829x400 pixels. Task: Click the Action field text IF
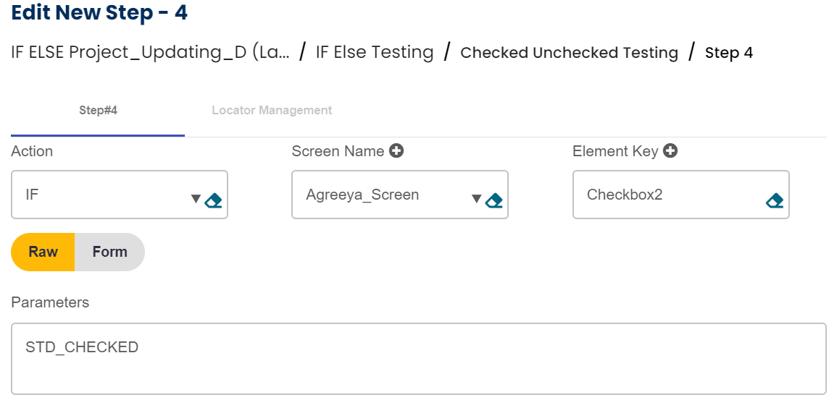pyautogui.click(x=33, y=195)
